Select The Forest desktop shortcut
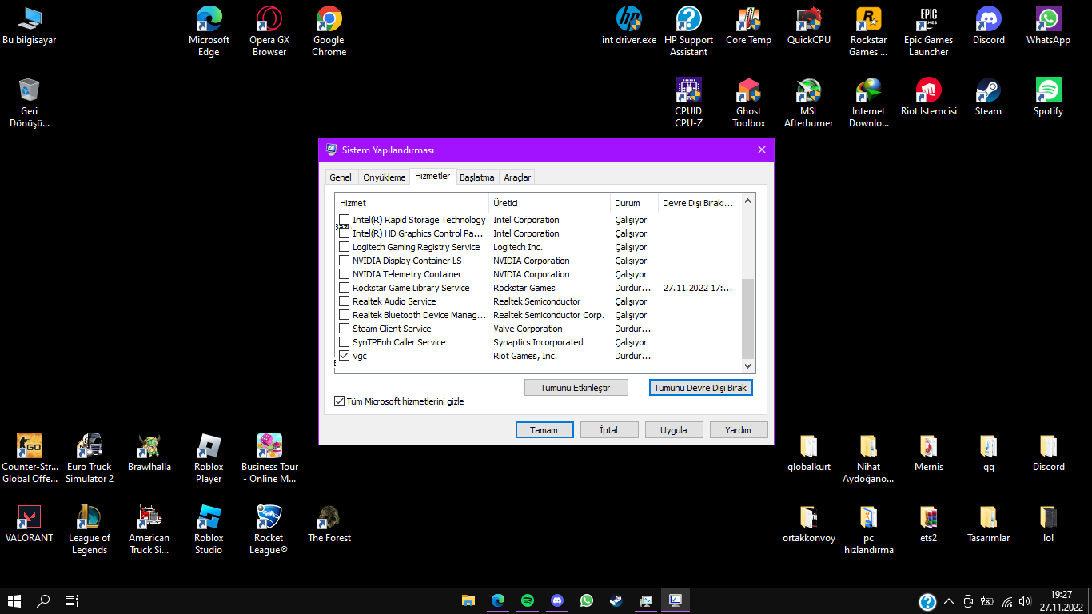The width and height of the screenshot is (1092, 614). (x=329, y=524)
